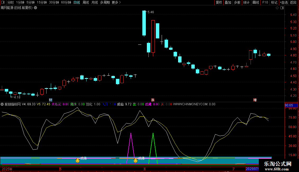The width and height of the screenshot is (299, 172).
Task: Switch to the 周线 weekly chart
Action: point(85,2)
